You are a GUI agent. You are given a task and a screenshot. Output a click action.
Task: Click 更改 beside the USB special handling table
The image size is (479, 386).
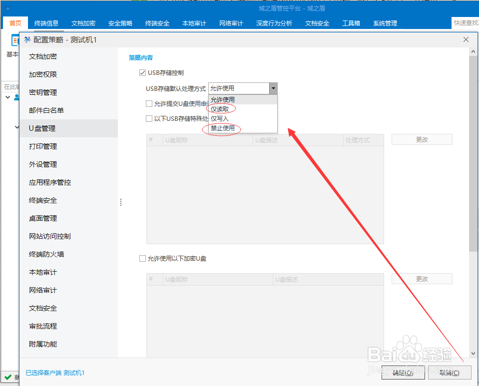tap(422, 139)
